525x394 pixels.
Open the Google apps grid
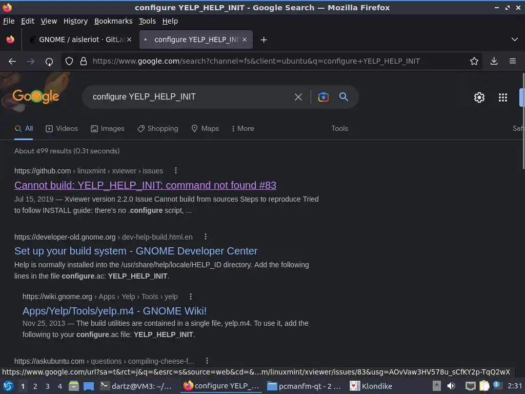coord(503,97)
